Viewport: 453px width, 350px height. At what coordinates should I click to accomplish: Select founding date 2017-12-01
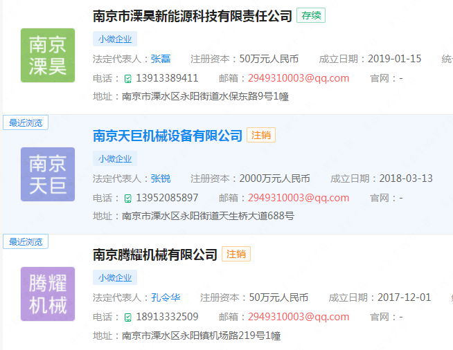tap(404, 297)
